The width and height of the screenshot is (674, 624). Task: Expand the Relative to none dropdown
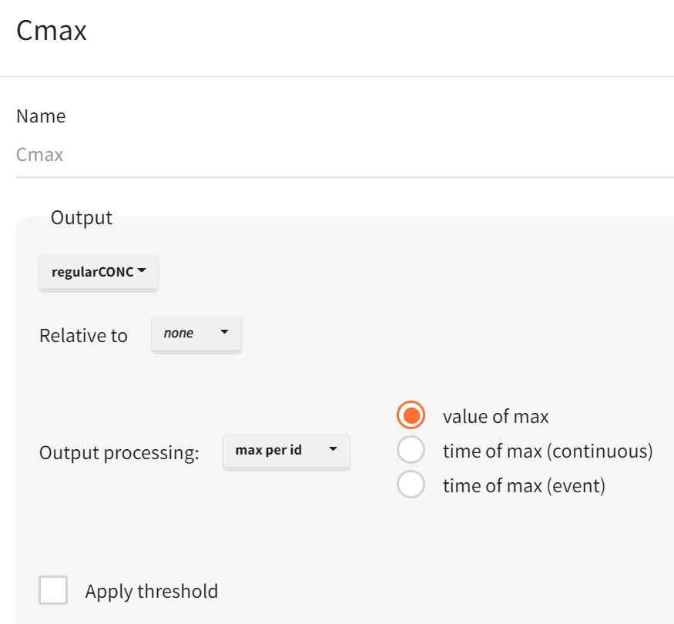[196, 334]
